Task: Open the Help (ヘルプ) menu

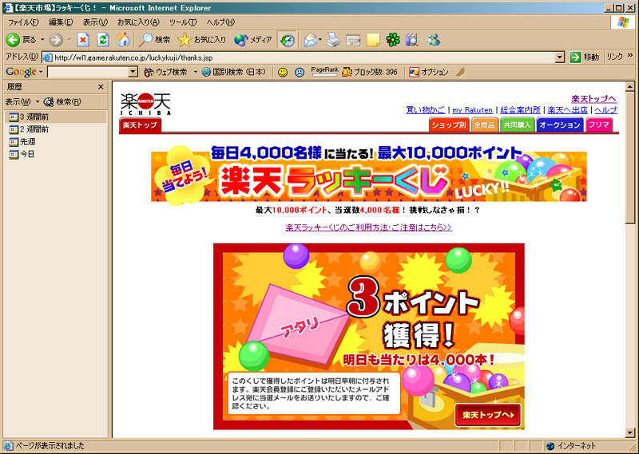Action: point(221,22)
